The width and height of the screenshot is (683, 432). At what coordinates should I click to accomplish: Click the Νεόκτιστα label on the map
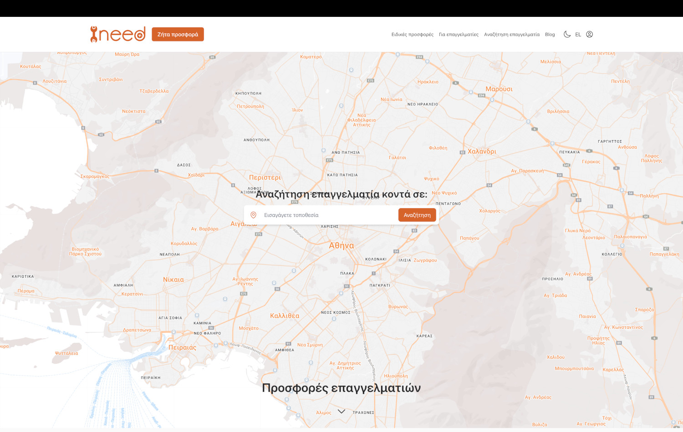134,111
